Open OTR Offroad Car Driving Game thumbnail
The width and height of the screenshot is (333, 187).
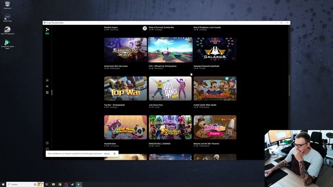(170, 50)
